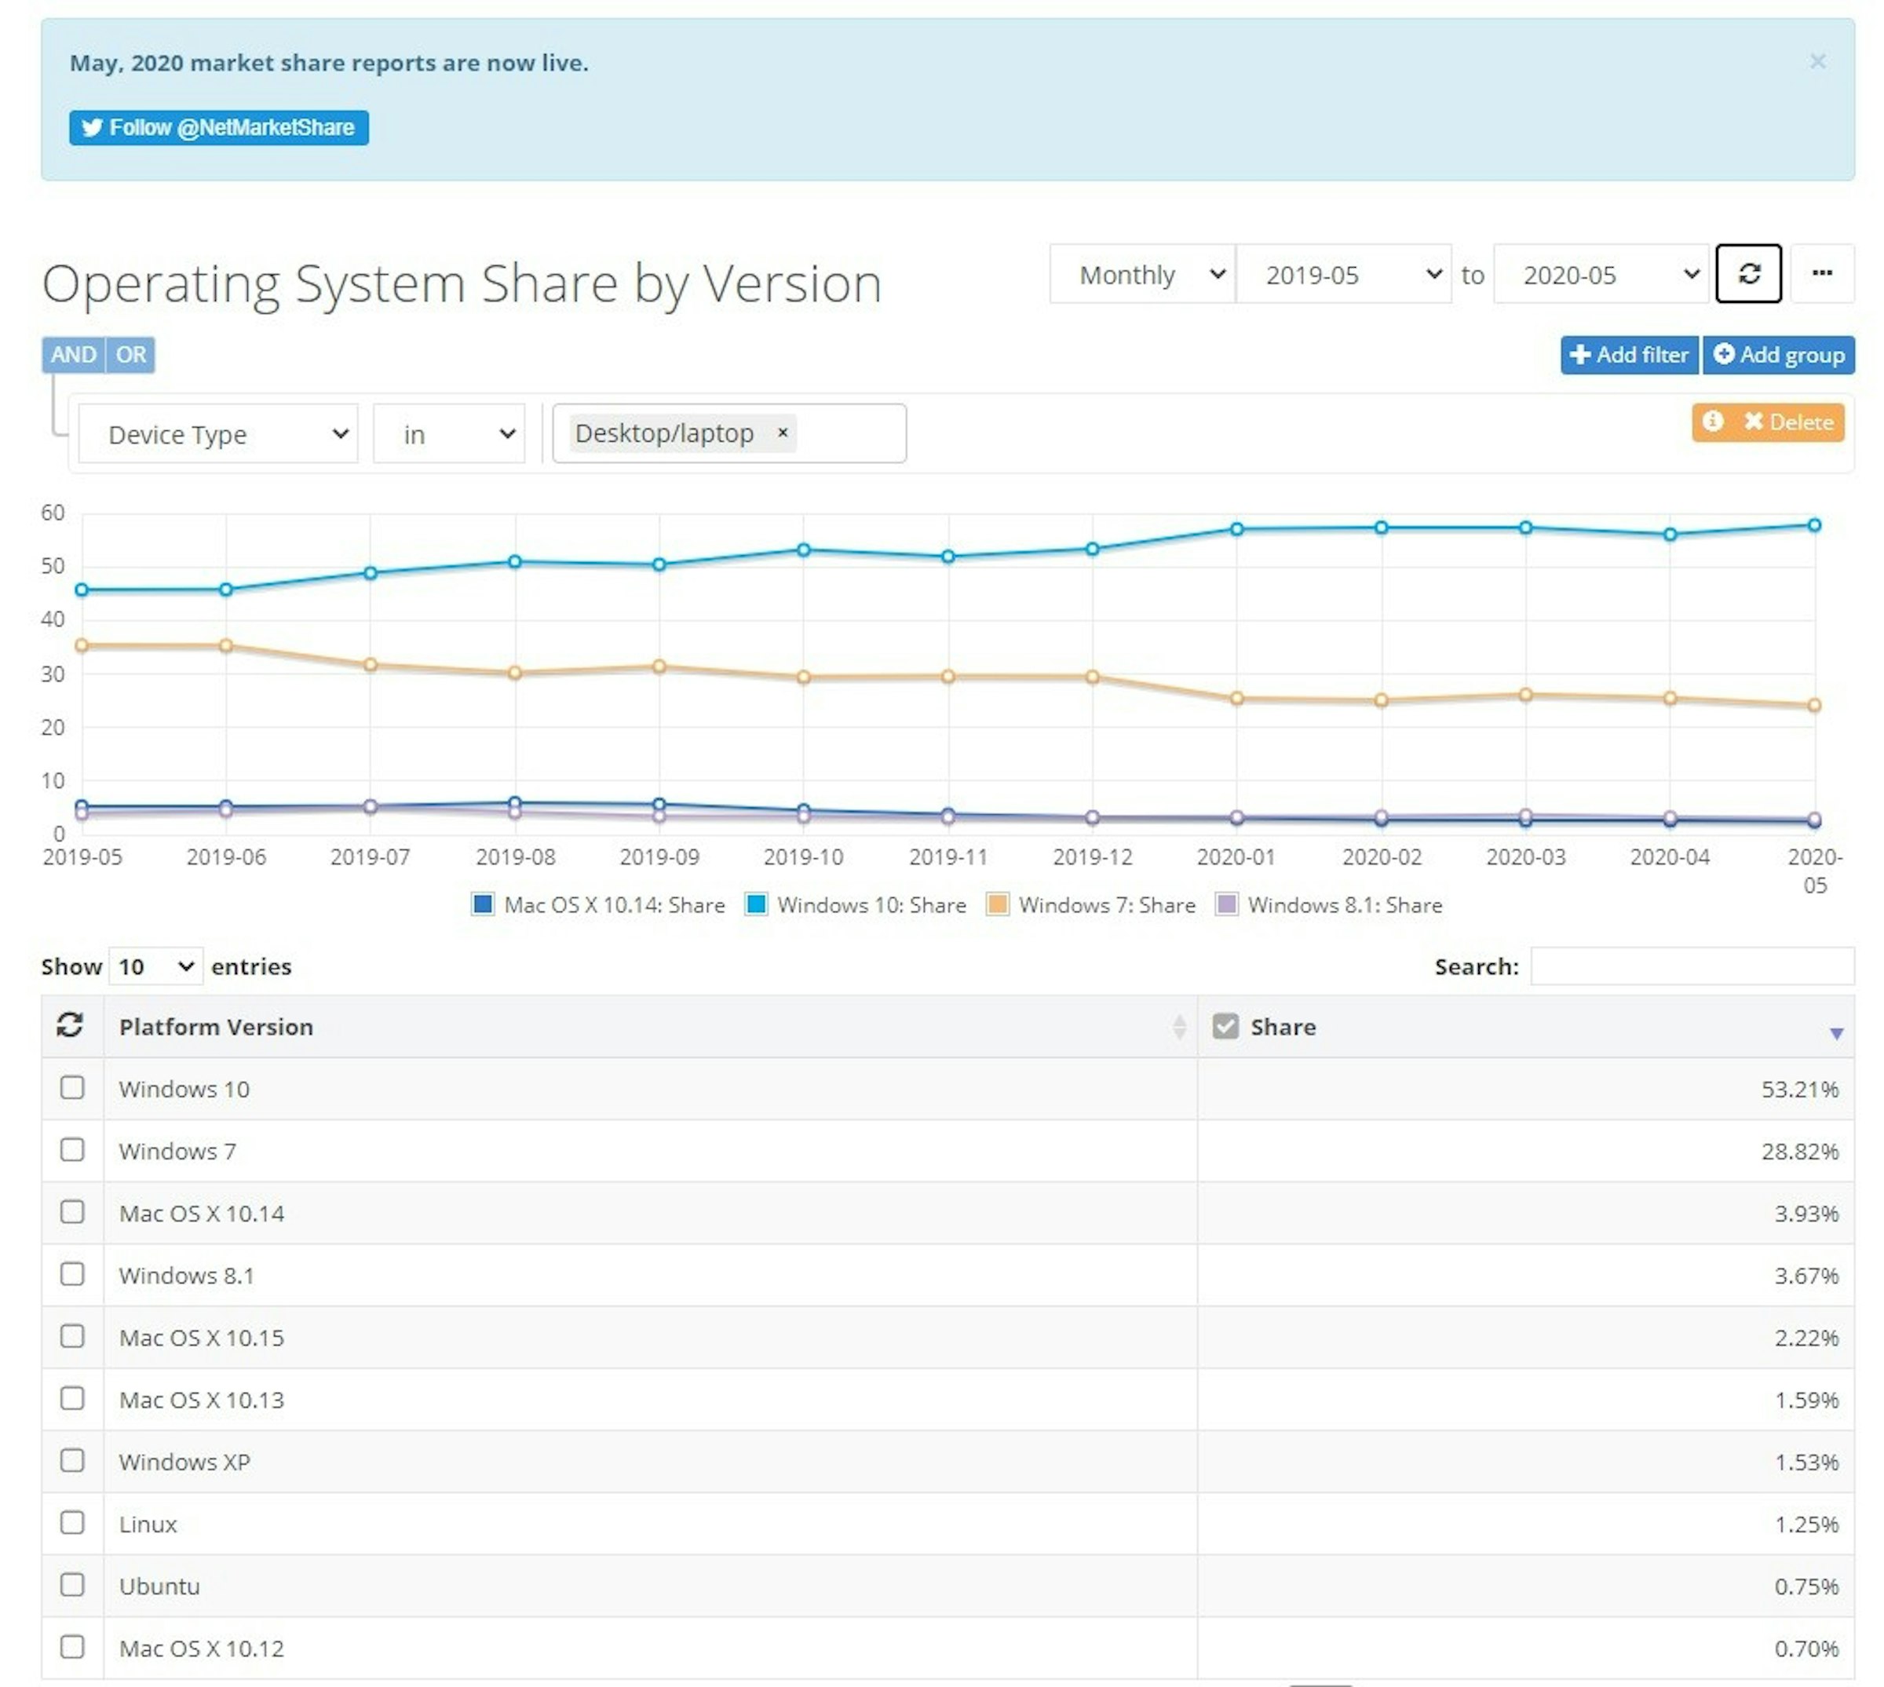This screenshot has height=1687, width=1884.
Task: Click the table Search input box
Action: [x=1691, y=966]
